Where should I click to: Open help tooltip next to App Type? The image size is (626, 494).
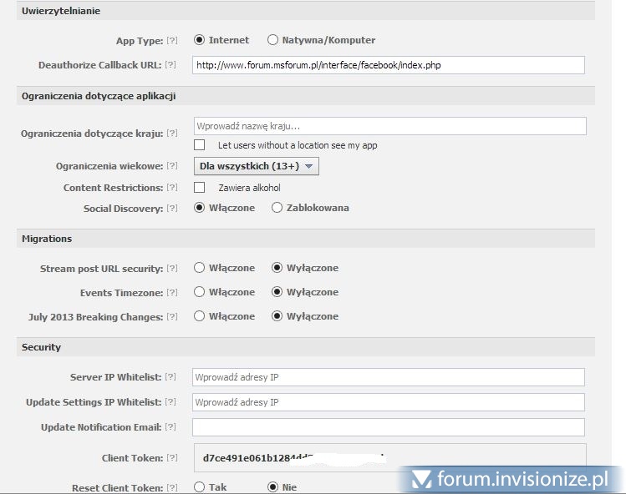(x=172, y=40)
